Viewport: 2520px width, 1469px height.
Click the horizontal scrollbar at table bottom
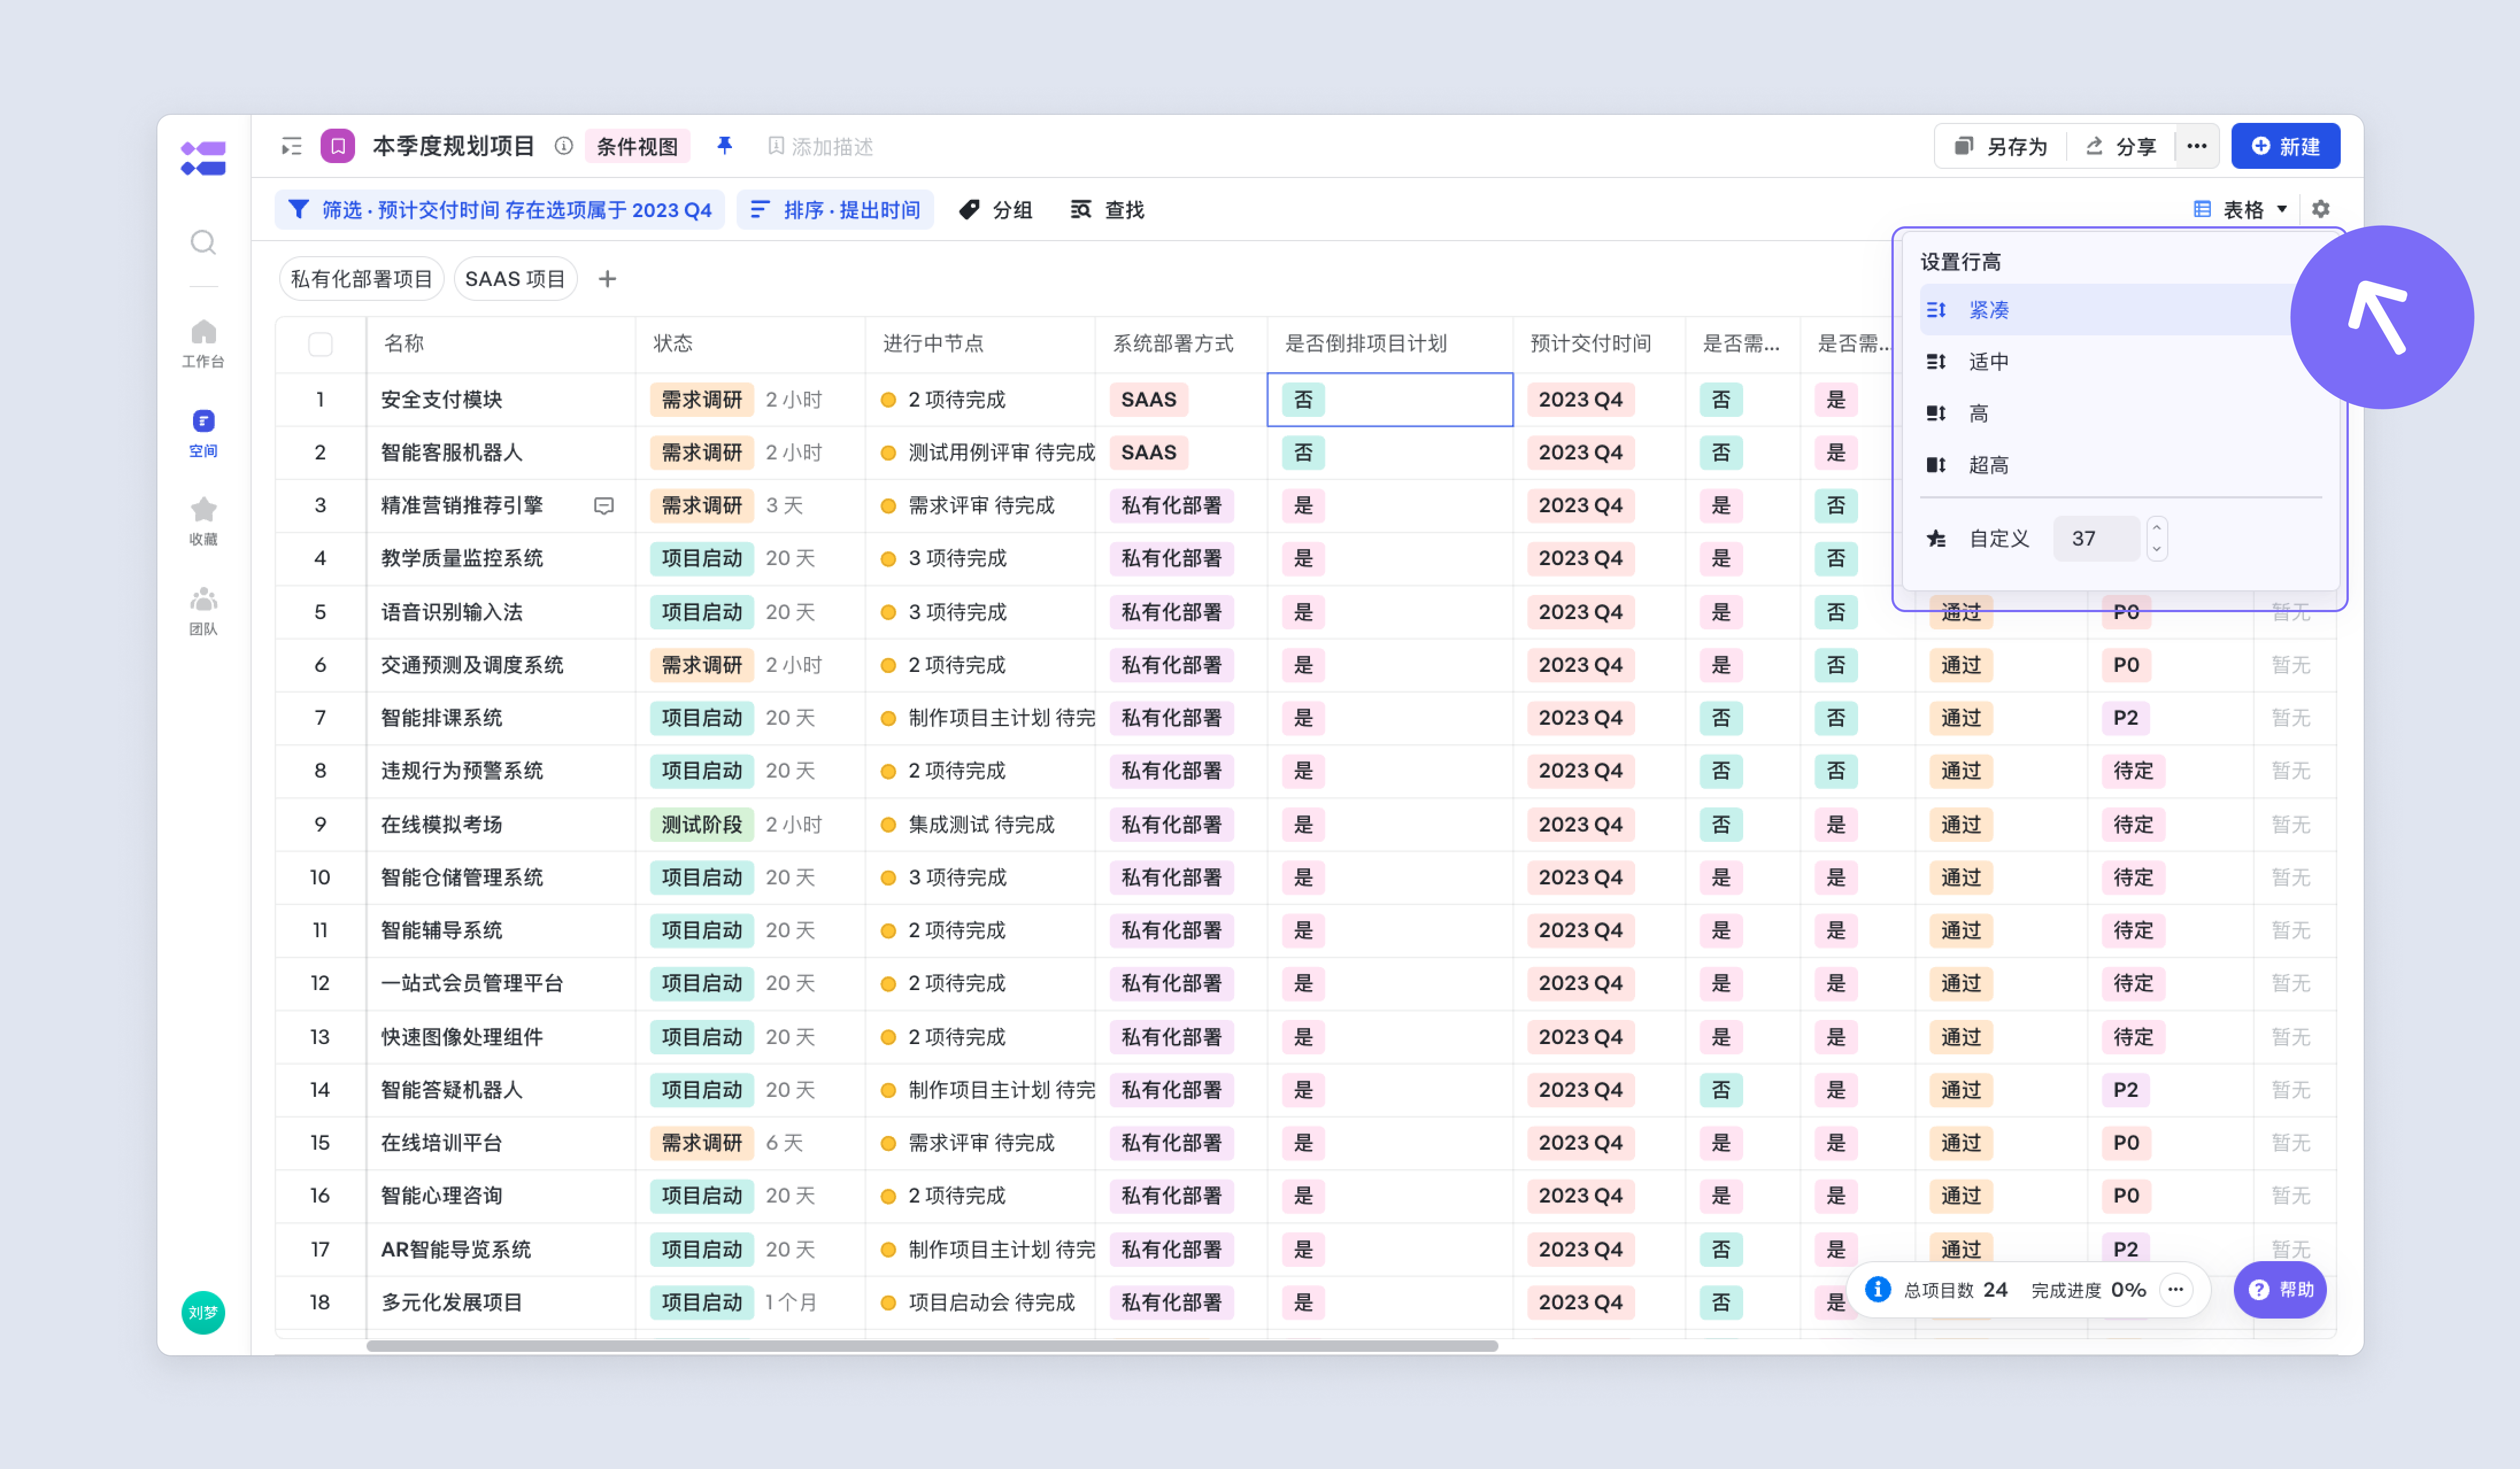[x=932, y=1346]
